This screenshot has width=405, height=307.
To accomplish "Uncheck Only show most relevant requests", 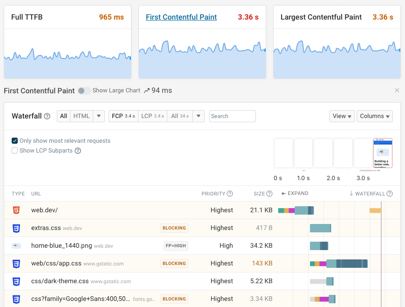I will (15, 141).
